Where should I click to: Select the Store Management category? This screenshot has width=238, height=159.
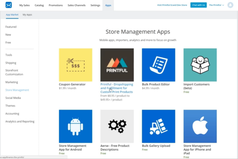pos(17,90)
